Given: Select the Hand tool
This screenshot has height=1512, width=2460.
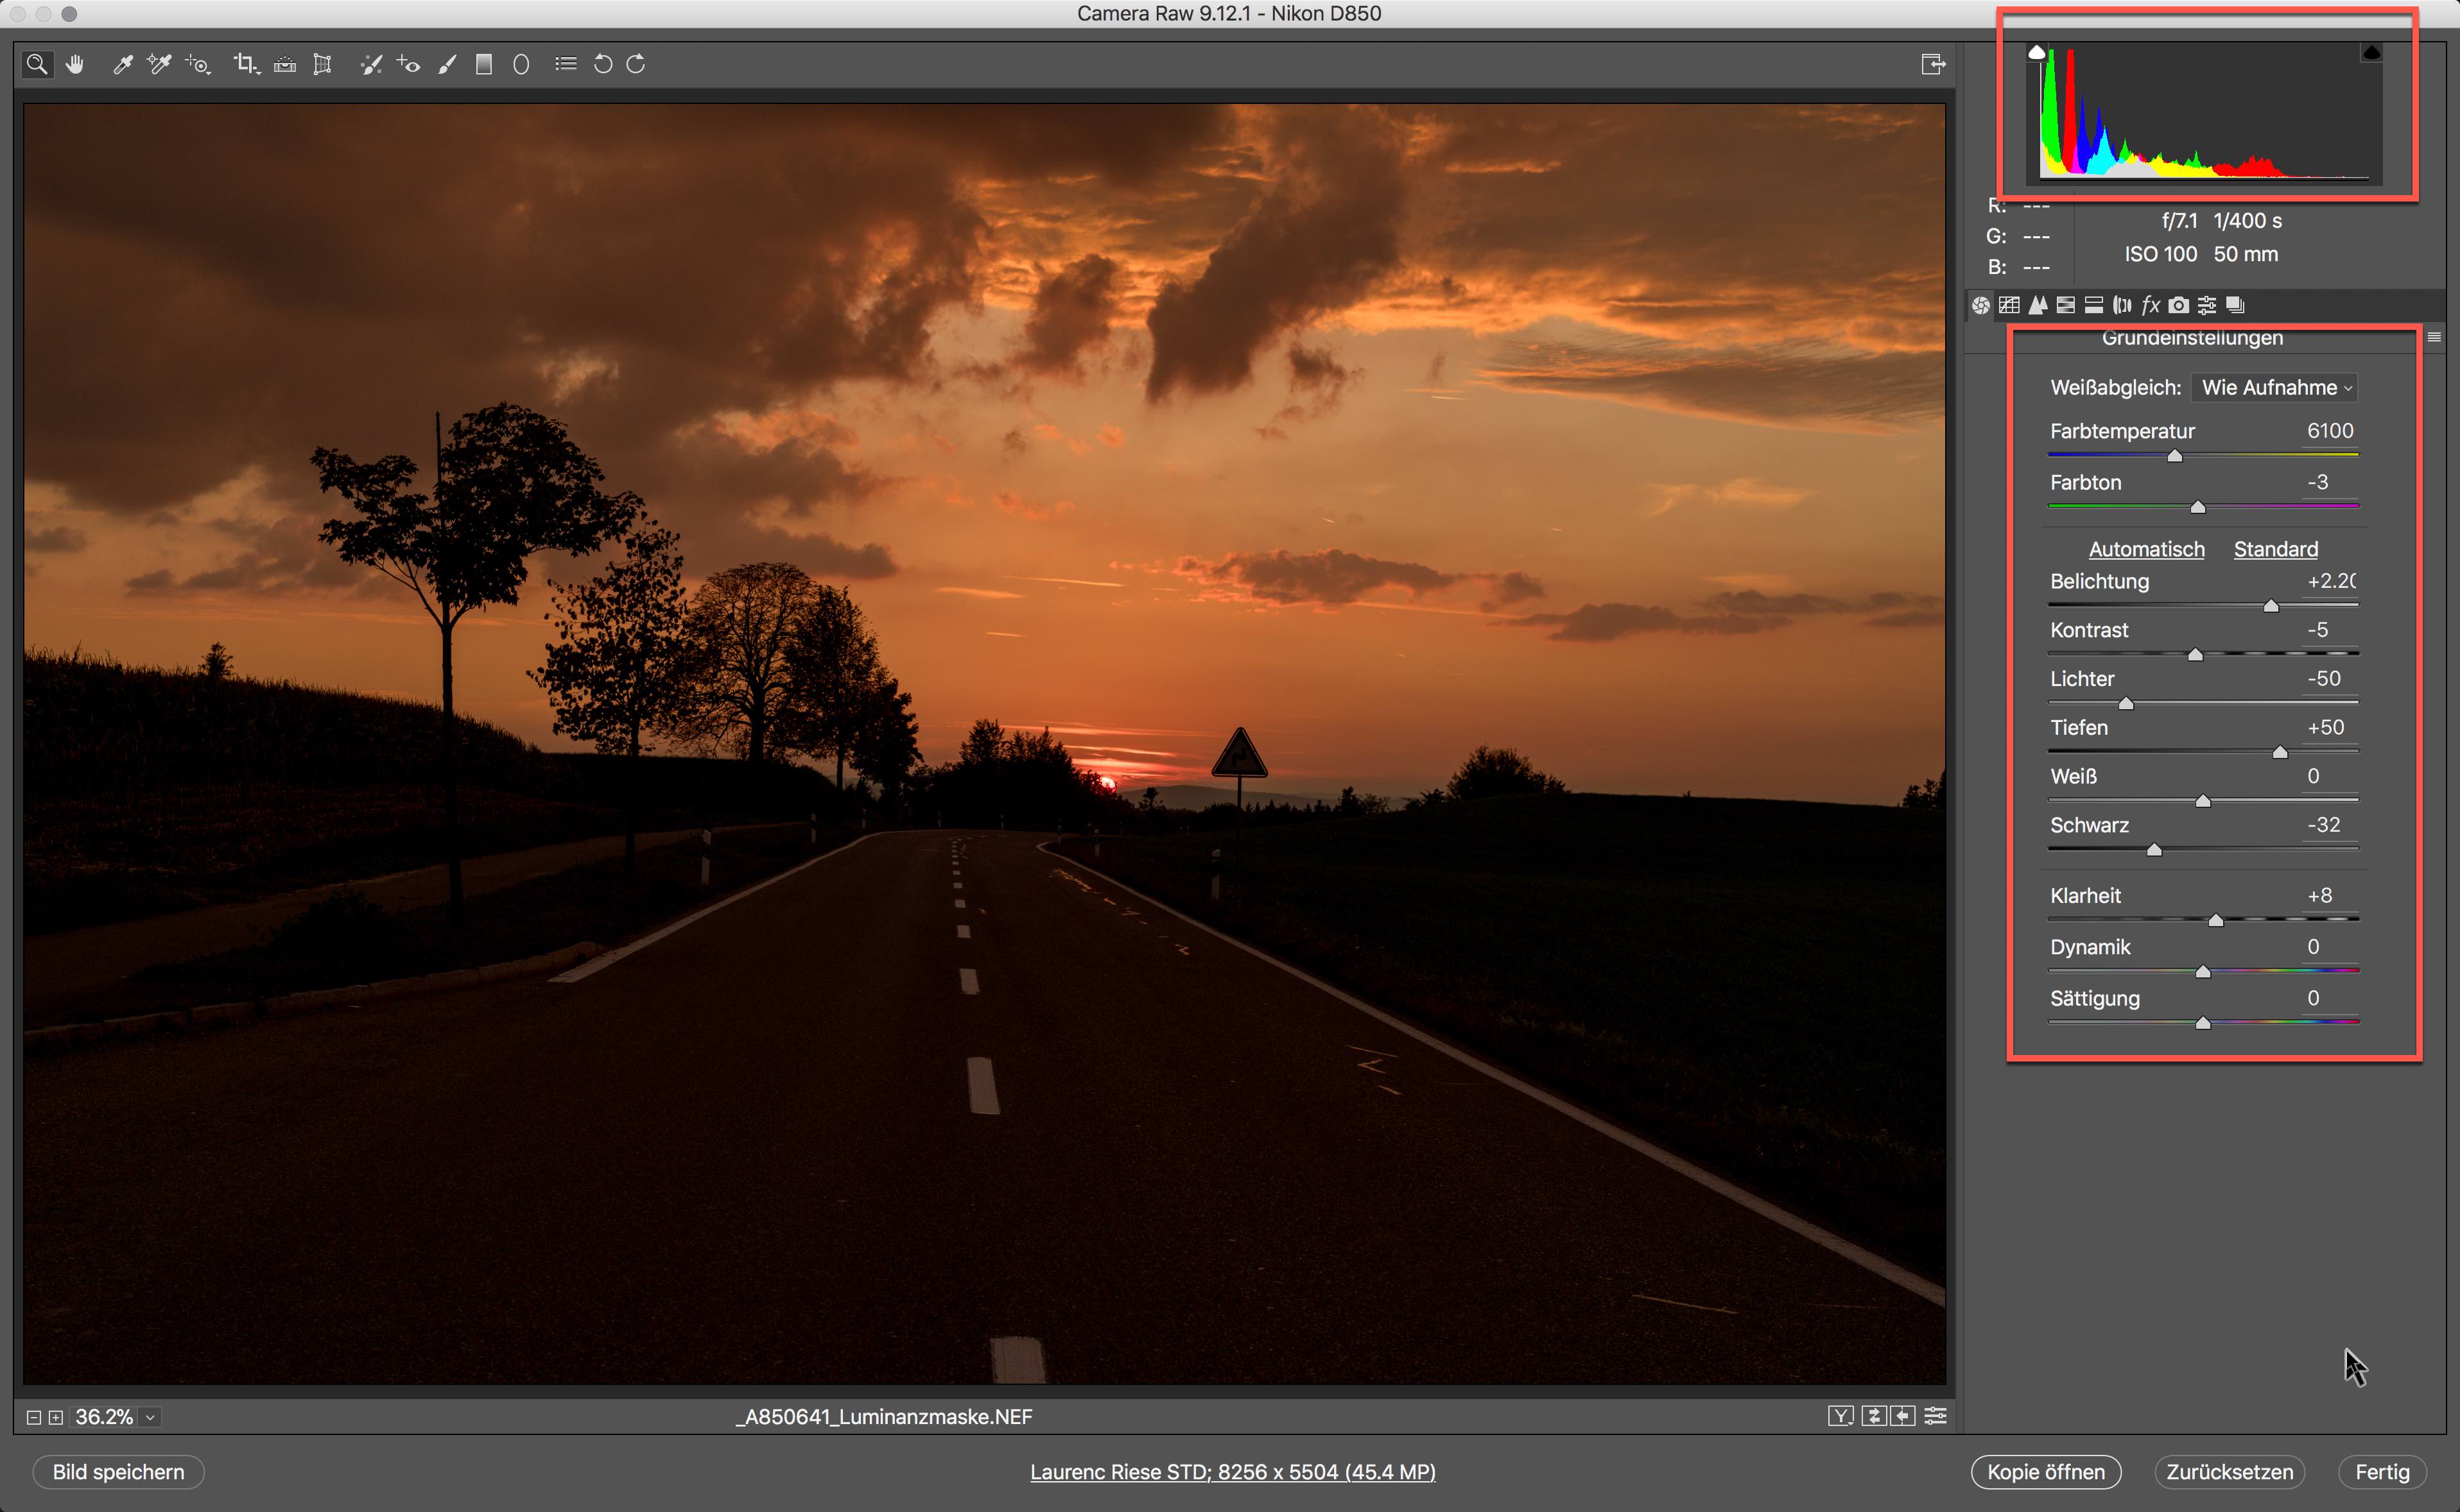Looking at the screenshot, I should [x=75, y=65].
